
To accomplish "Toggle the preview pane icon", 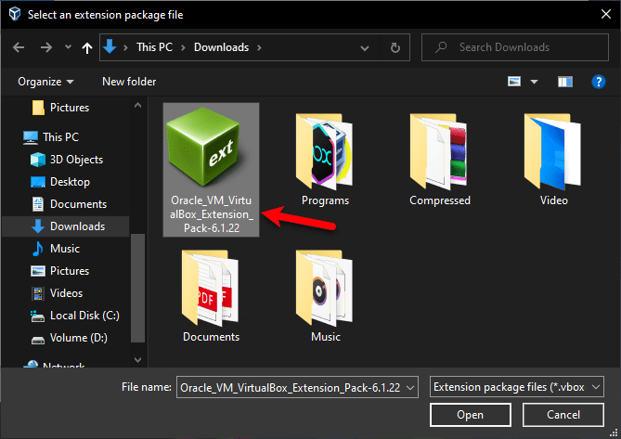I will click(x=565, y=82).
